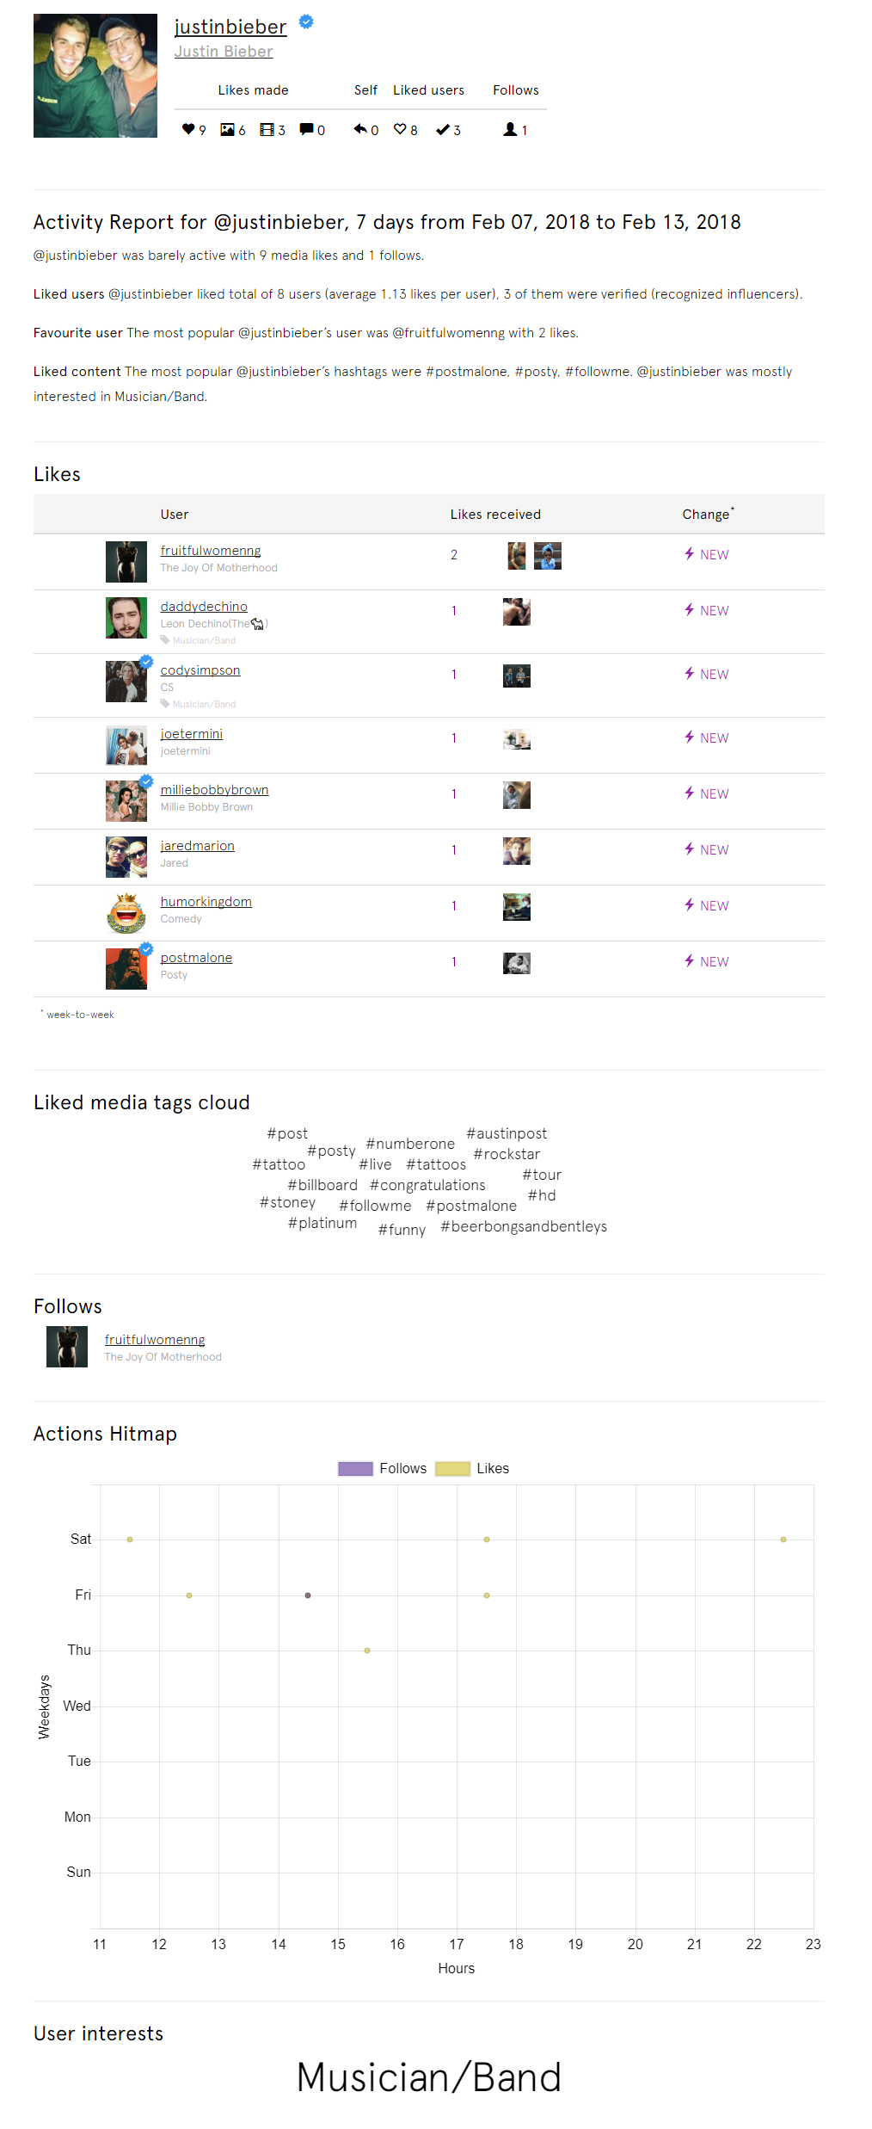
Task: Click the follows person icon
Action: pos(510,129)
